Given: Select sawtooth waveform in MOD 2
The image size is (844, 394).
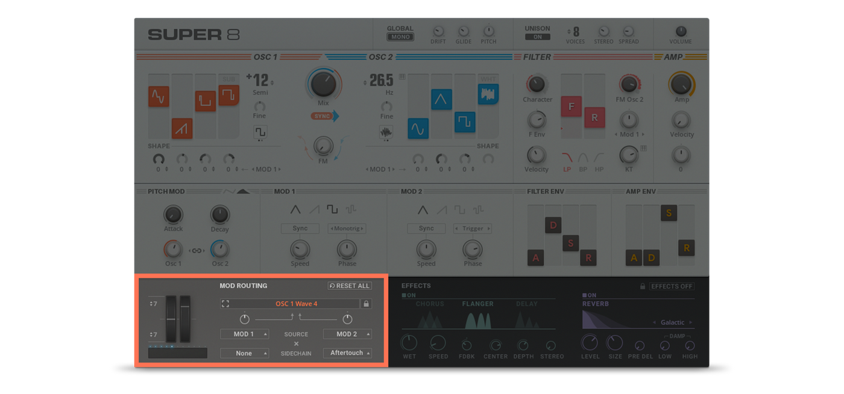Looking at the screenshot, I should [441, 210].
